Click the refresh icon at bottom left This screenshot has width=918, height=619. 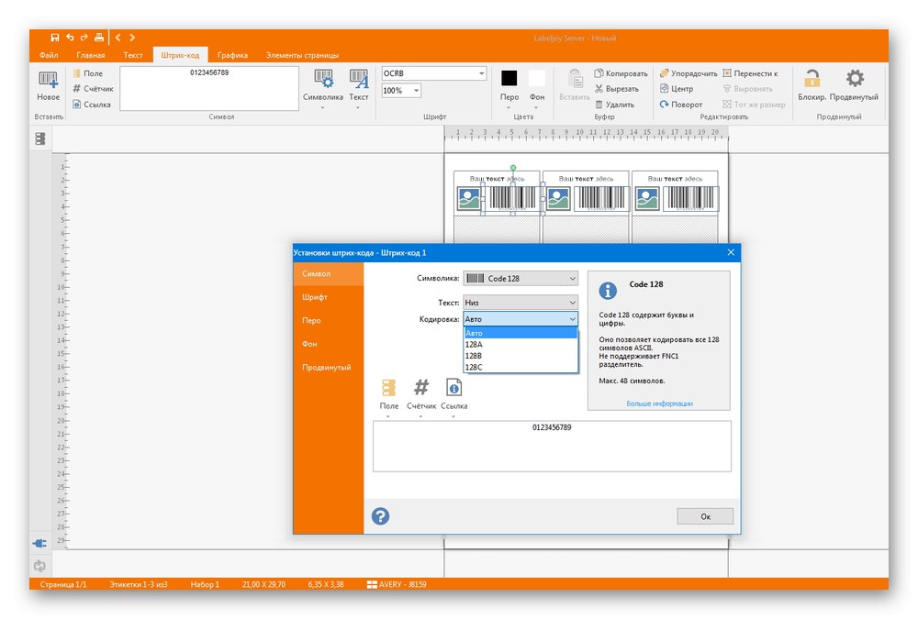coord(39,566)
